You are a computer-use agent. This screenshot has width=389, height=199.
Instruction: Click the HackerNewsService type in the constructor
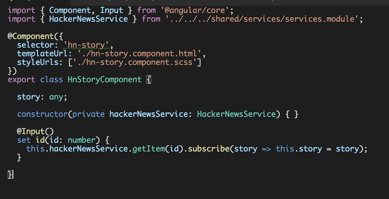point(237,114)
